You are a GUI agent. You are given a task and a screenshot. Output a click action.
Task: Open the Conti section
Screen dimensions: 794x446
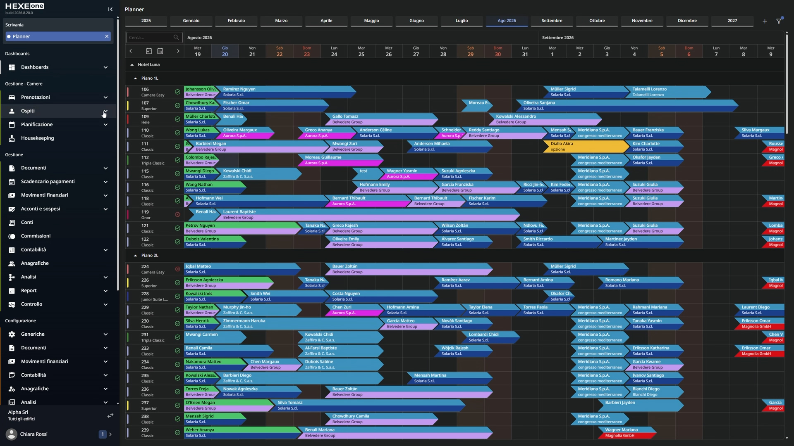pos(27,222)
